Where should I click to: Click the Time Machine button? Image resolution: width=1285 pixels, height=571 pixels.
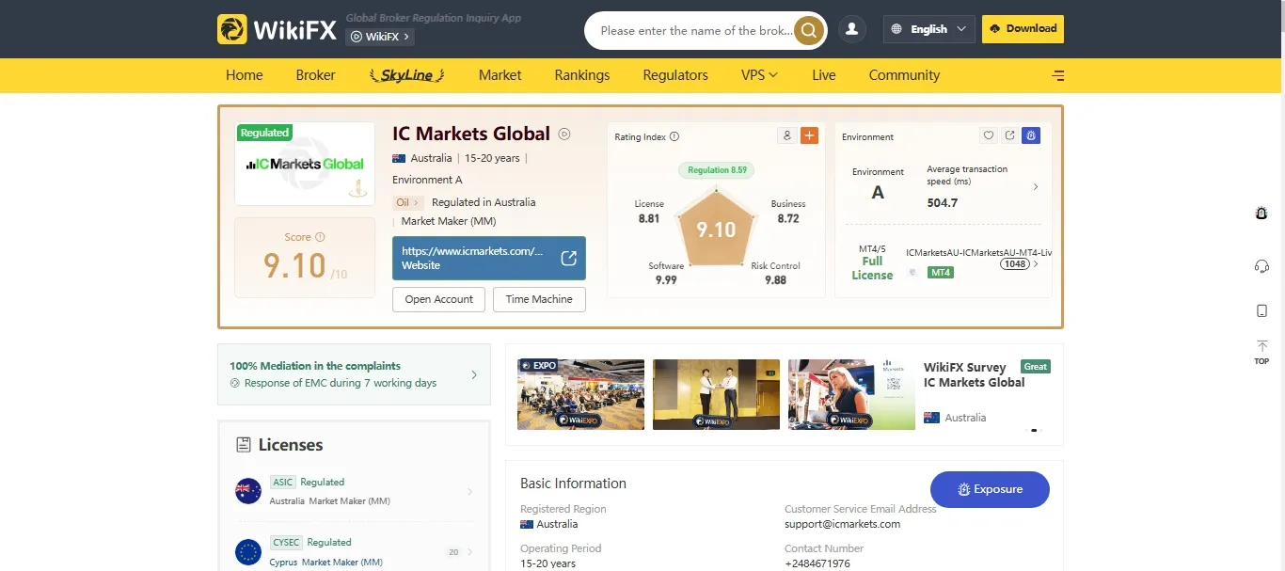tap(539, 299)
